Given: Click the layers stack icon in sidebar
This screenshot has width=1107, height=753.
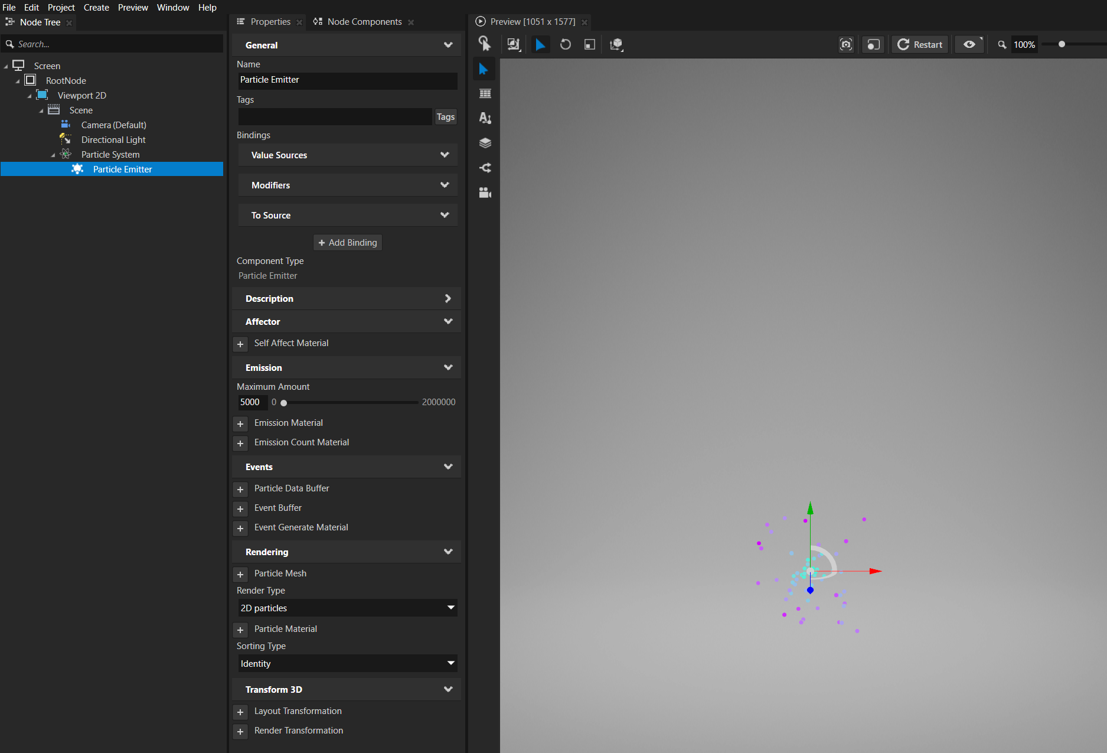Looking at the screenshot, I should tap(485, 143).
